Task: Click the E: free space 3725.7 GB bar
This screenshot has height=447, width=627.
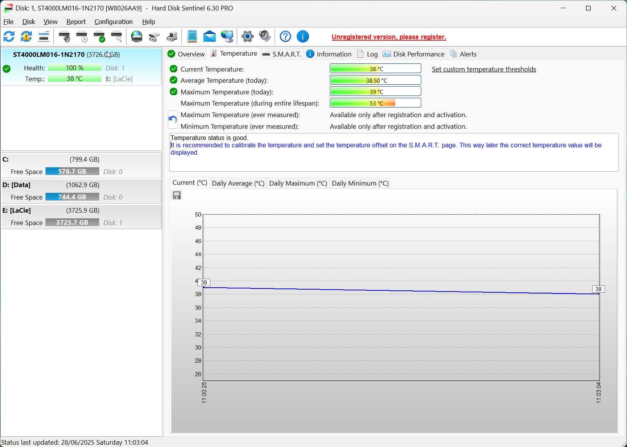Action: [72, 222]
